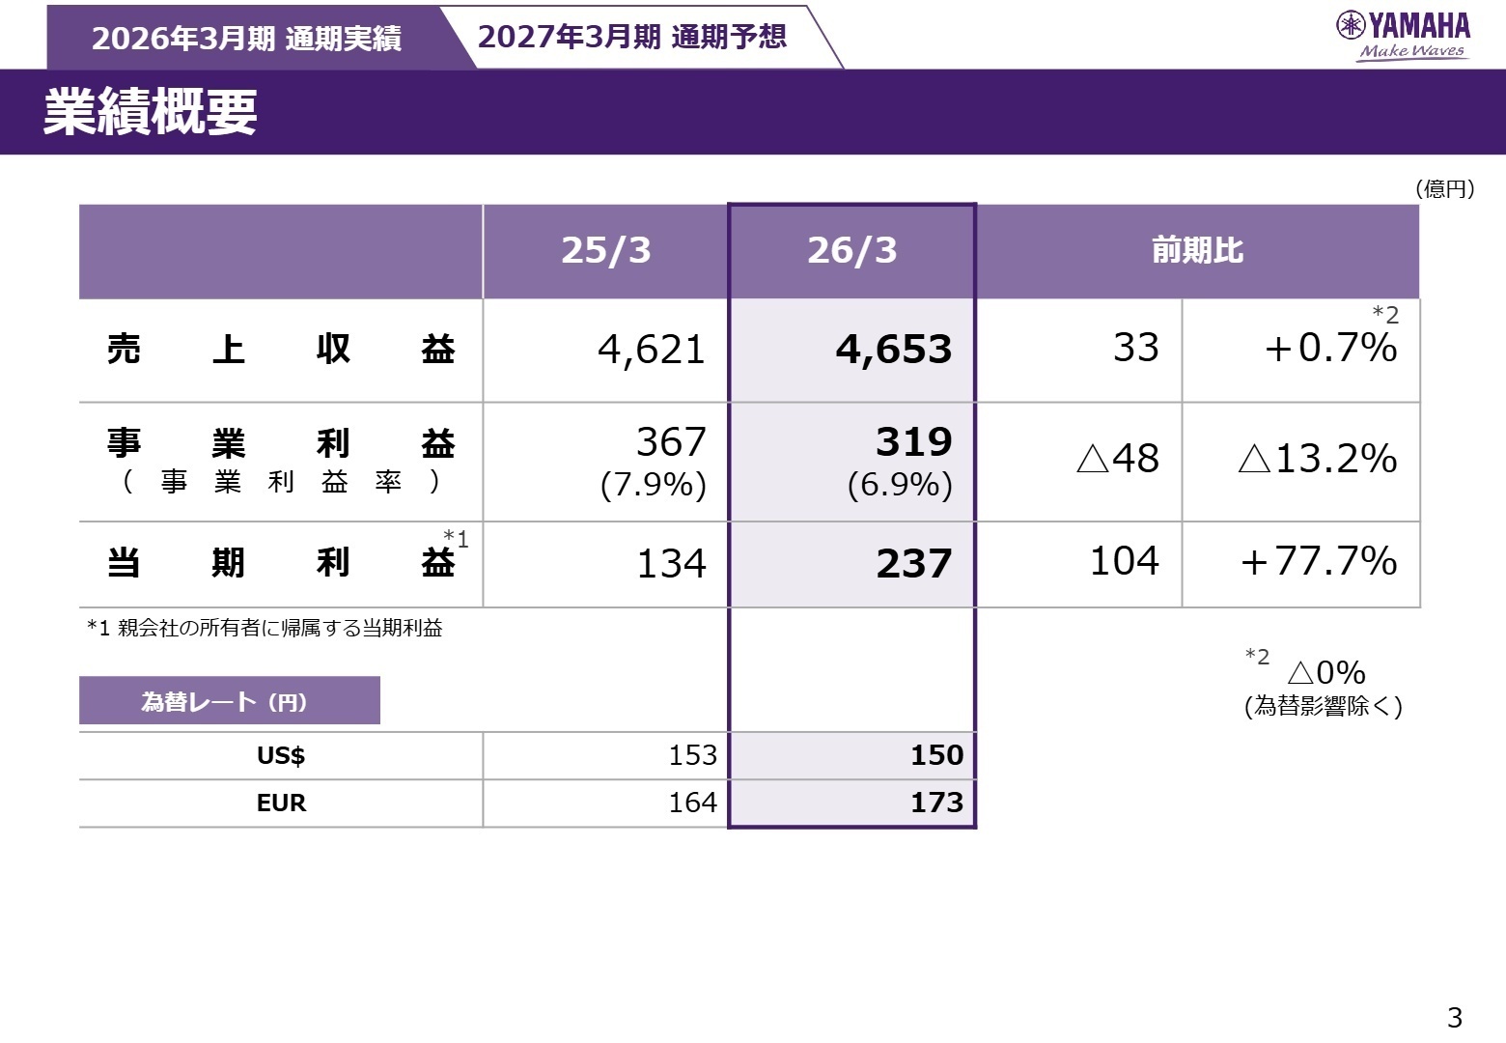The height and width of the screenshot is (1043, 1506).
Task: Click the *1 親会社の所有者 footnote
Action: (265, 628)
